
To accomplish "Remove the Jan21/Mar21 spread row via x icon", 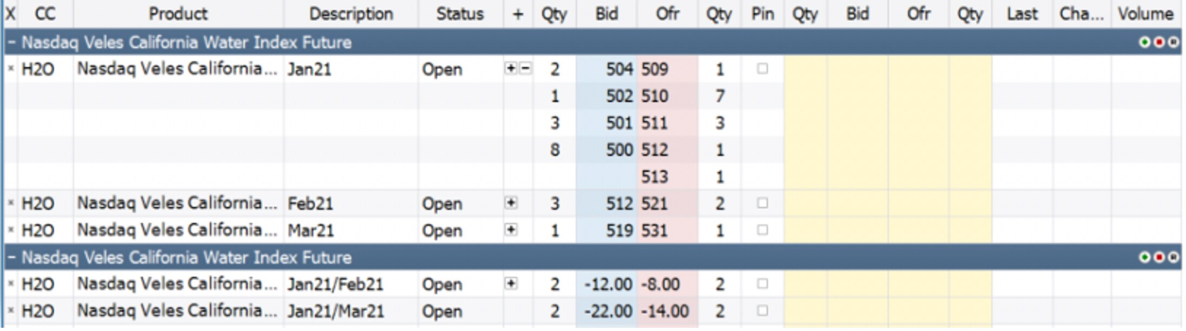I will tap(10, 311).
